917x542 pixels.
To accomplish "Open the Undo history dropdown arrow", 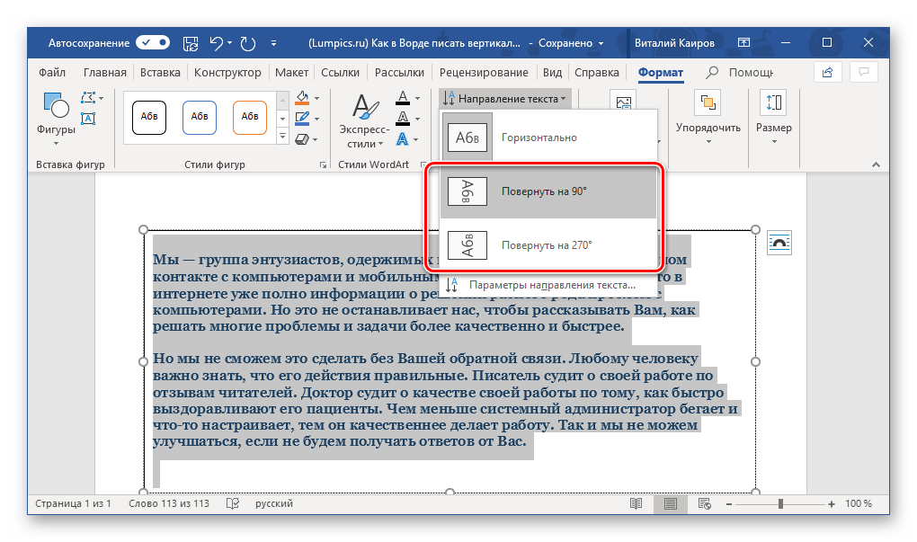I will [229, 42].
